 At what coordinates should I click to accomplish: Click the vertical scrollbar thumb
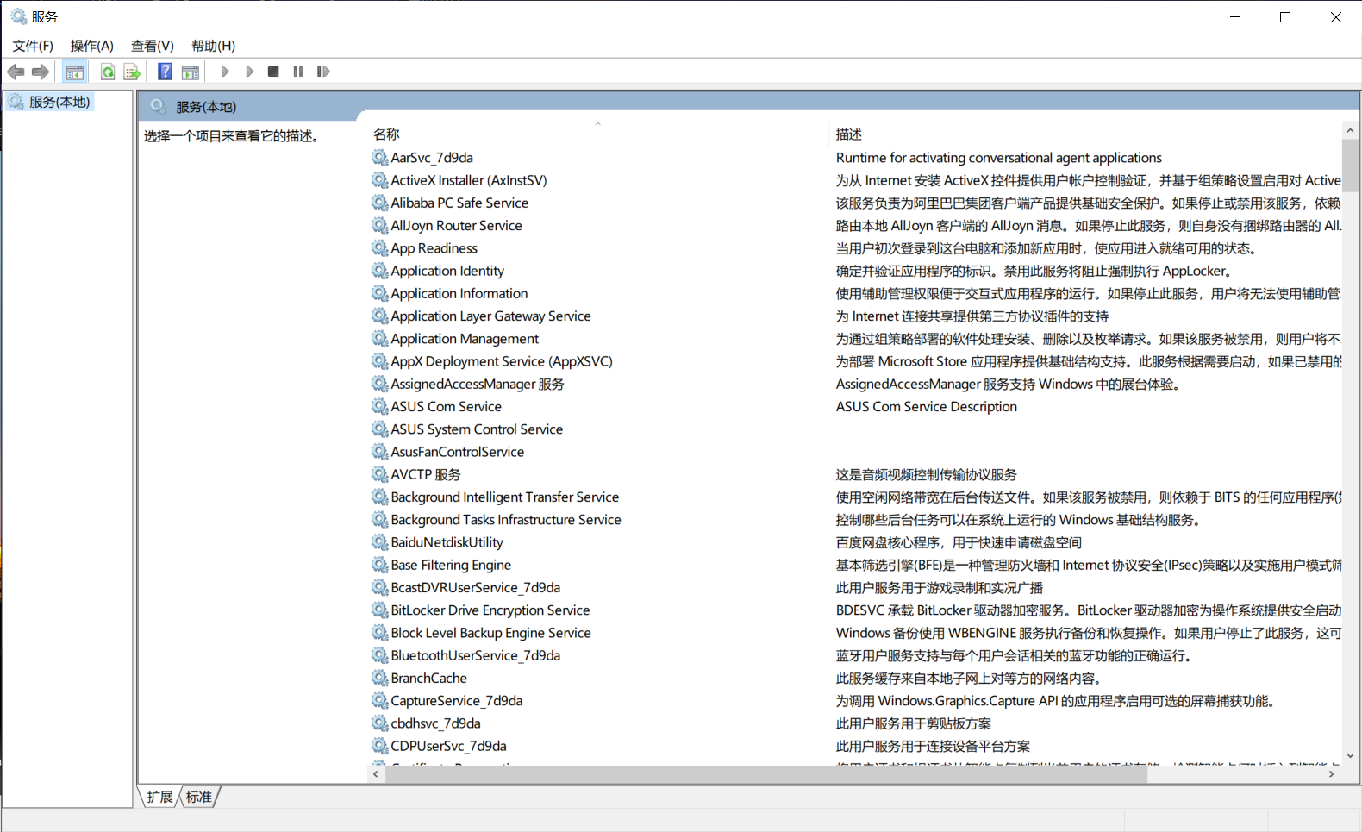[x=1350, y=166]
